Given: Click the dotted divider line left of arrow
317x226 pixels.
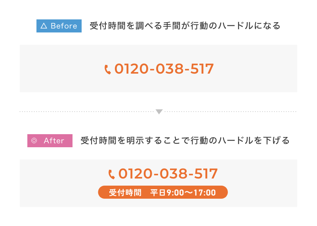Looking at the screenshot, I should pos(87,112).
